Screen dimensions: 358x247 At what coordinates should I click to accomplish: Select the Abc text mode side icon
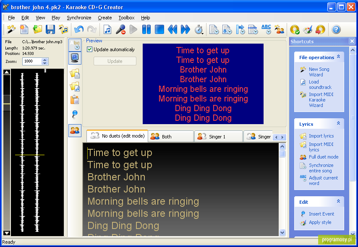(x=75, y=45)
